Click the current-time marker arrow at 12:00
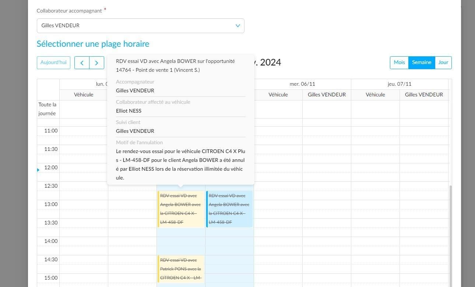 point(38,170)
